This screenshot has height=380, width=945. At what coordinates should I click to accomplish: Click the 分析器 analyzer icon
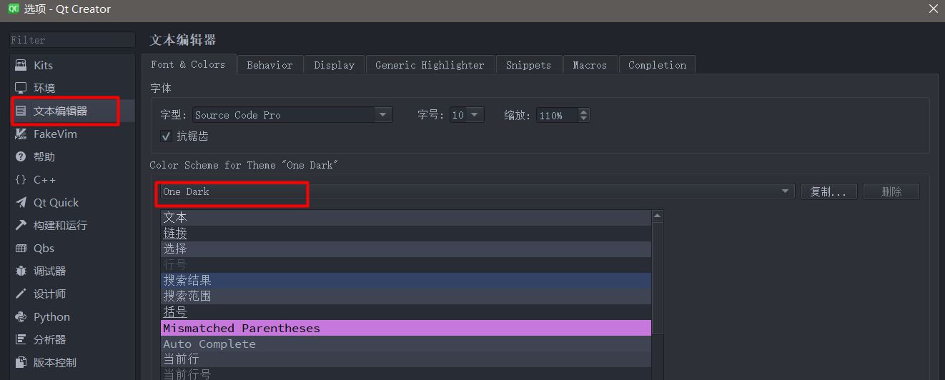21,339
